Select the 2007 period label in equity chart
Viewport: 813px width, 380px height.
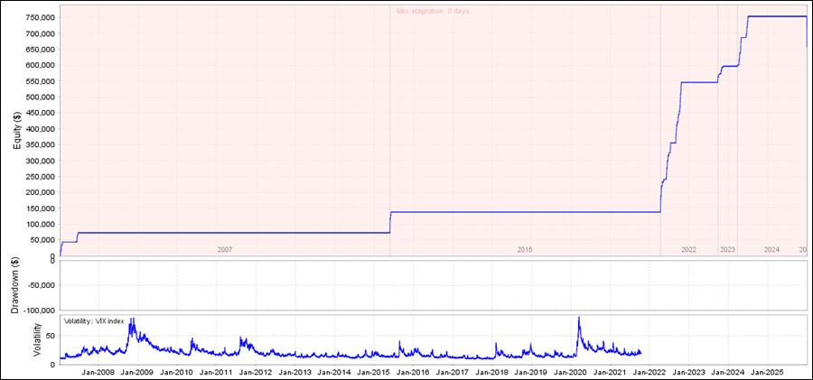point(225,249)
